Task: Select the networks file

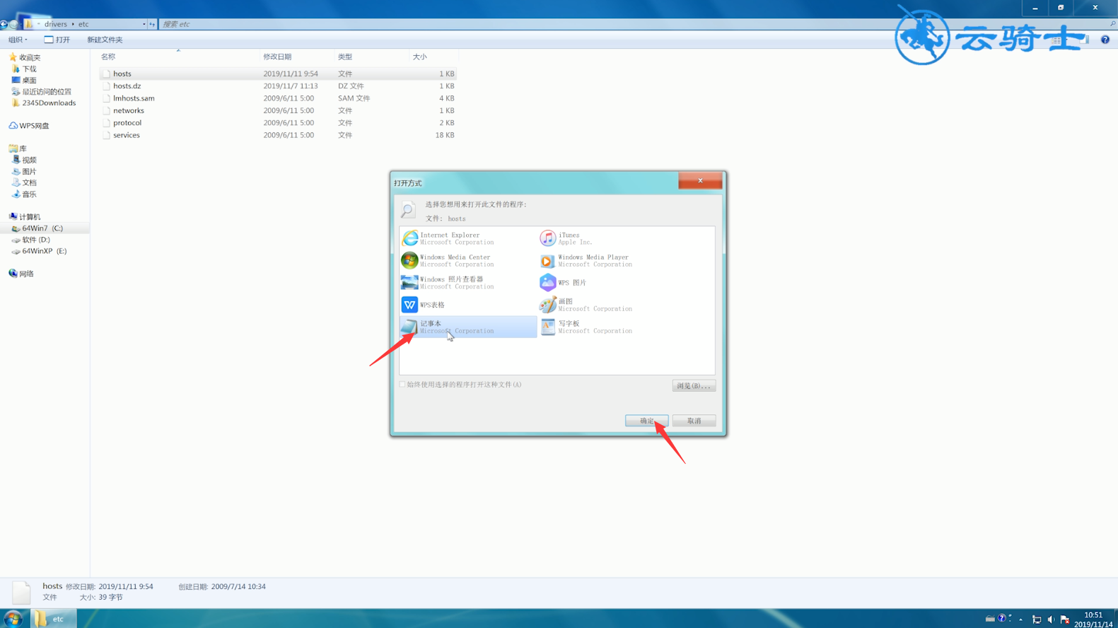Action: [278, 110]
